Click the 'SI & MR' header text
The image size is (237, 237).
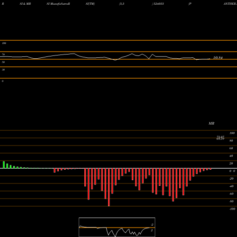(x=25, y=4)
